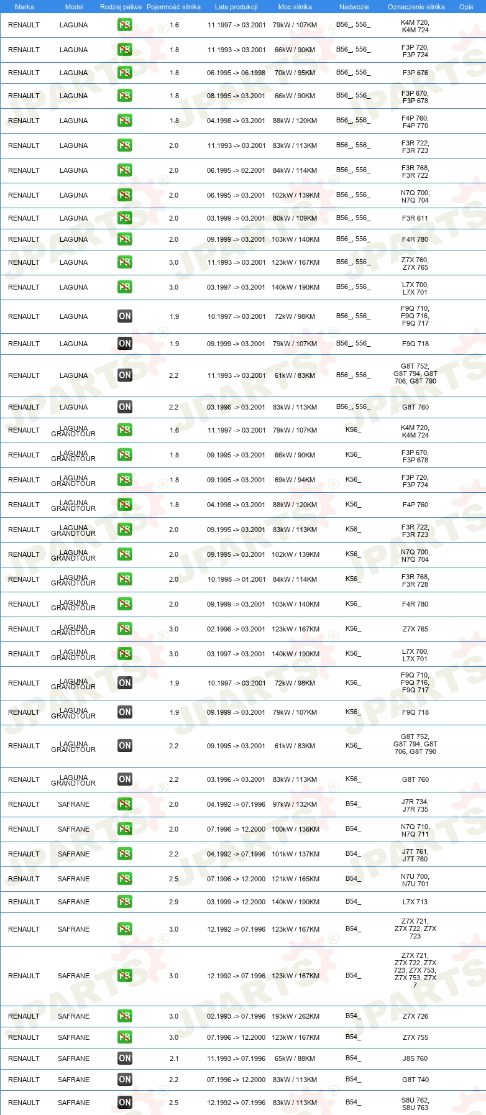Click production dates 03.1999 -> 12.2000
The image size is (486, 1115).
pyautogui.click(x=236, y=902)
